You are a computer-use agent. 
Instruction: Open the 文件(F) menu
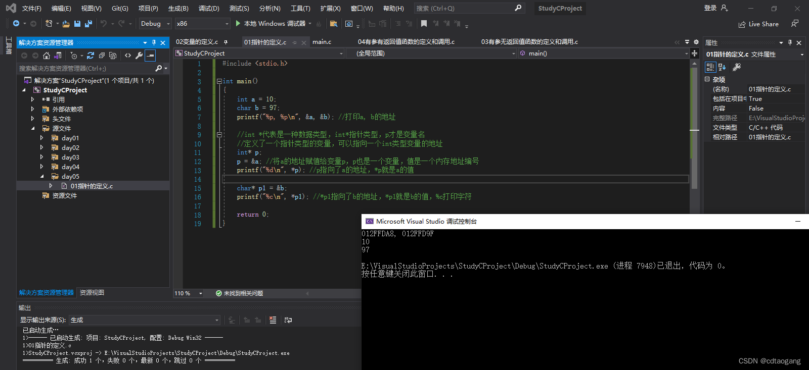[31, 9]
